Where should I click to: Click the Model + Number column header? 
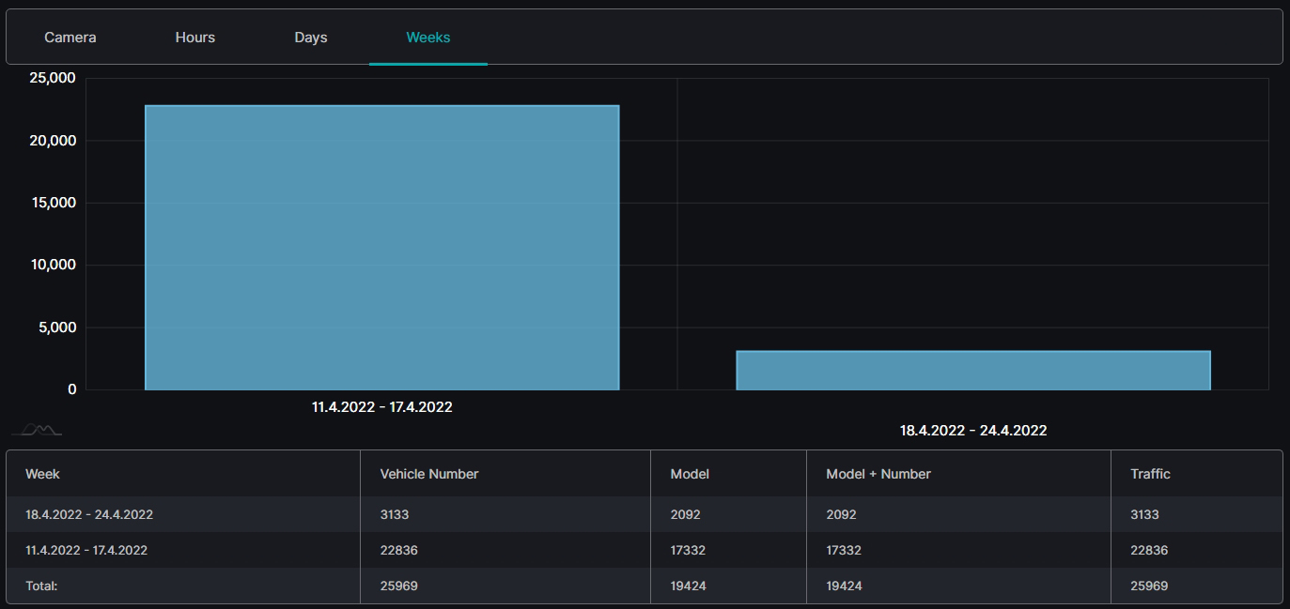[x=878, y=474]
